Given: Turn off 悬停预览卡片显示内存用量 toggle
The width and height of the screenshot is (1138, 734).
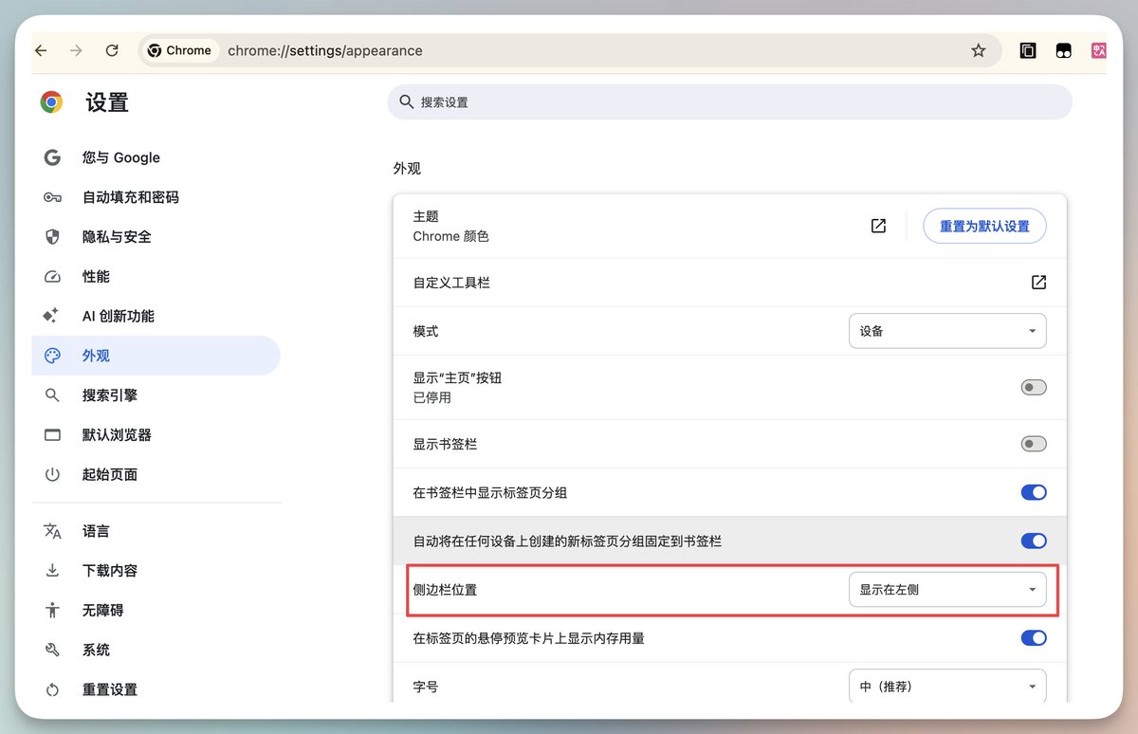Looking at the screenshot, I should click(x=1034, y=638).
